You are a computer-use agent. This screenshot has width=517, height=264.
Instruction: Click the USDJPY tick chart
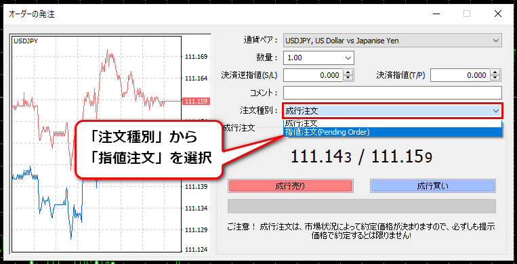point(96,144)
